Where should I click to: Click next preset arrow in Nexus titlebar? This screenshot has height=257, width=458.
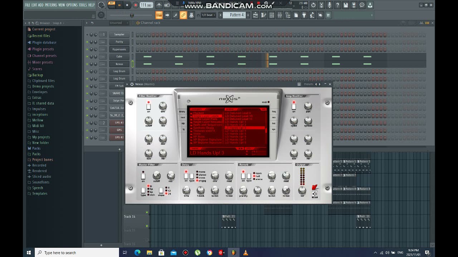pos(320,84)
